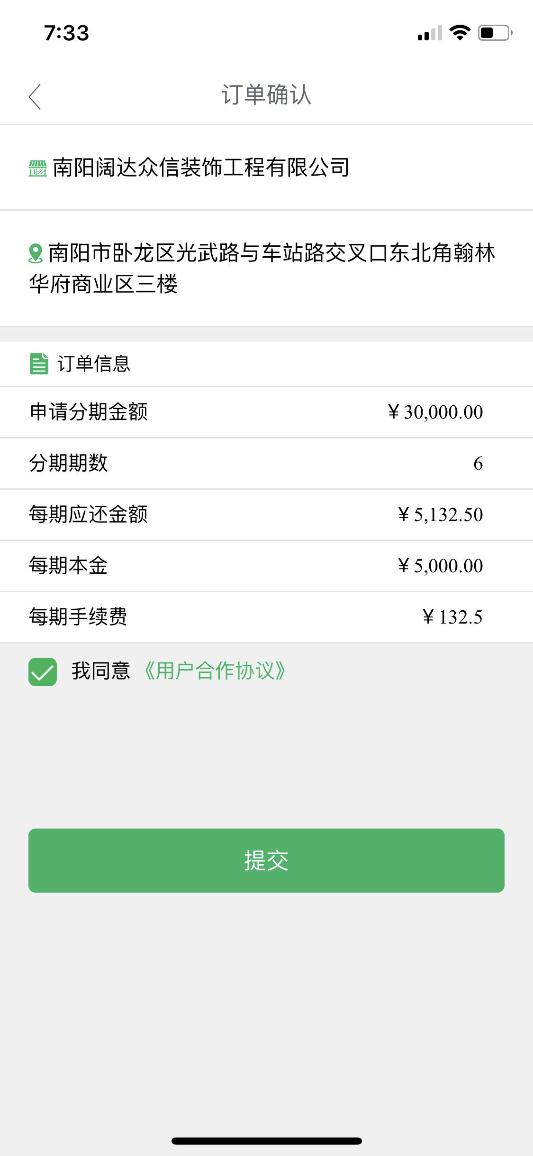Tap the 7:33 status bar clock
Image resolution: width=533 pixels, height=1156 pixels.
66,33
